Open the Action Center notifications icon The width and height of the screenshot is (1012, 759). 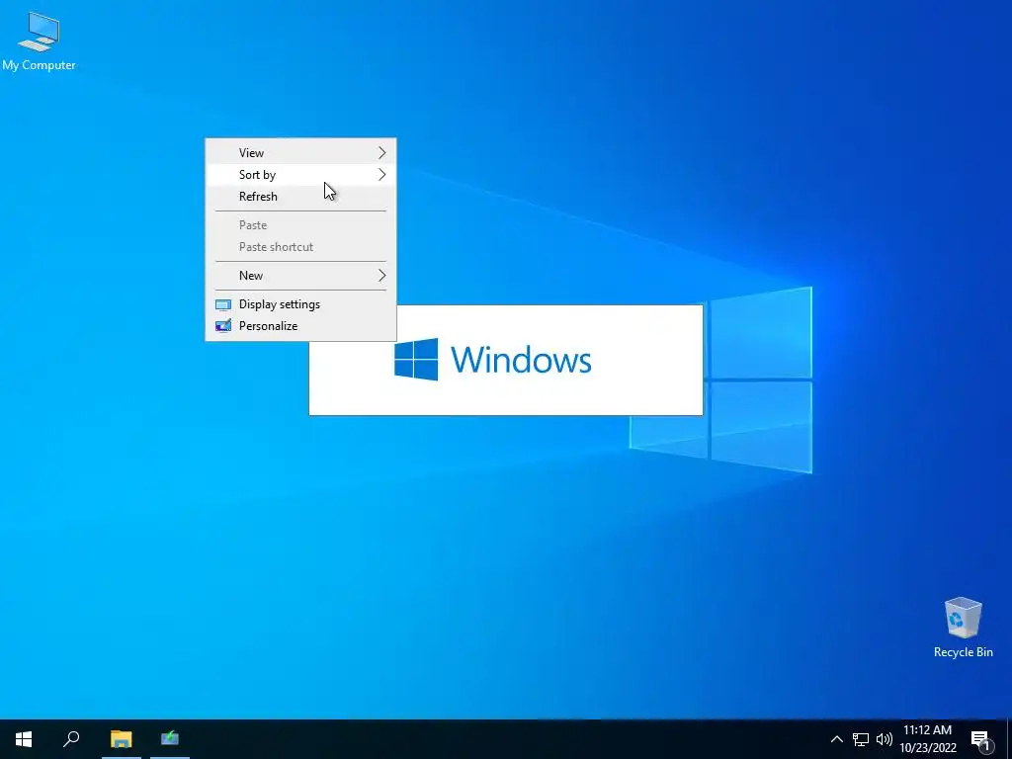click(x=980, y=739)
